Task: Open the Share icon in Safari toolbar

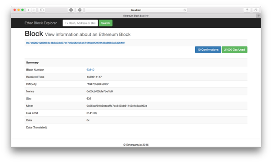Action: 247,10
